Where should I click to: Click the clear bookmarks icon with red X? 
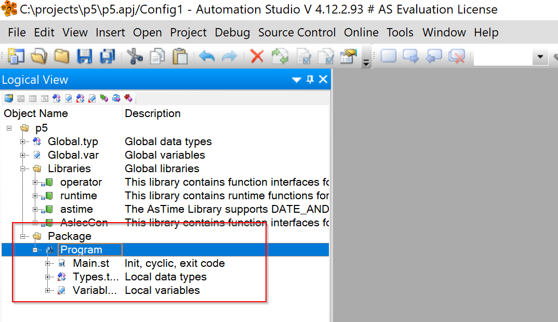click(x=457, y=56)
